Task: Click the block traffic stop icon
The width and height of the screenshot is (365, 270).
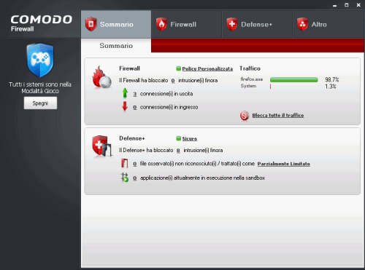Action: (x=245, y=116)
